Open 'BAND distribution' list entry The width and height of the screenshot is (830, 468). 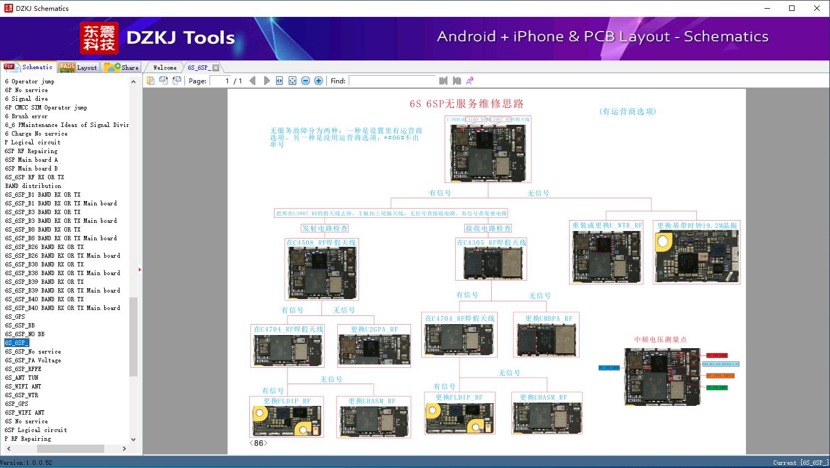click(x=33, y=186)
